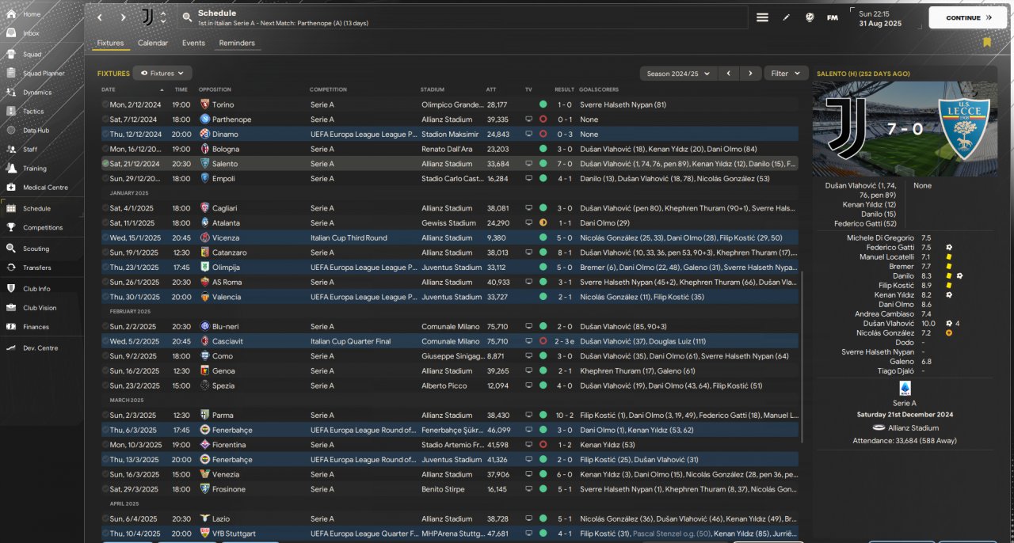Open the Tactics sidebar icon
This screenshot has height=543, width=1014.
tap(11, 111)
